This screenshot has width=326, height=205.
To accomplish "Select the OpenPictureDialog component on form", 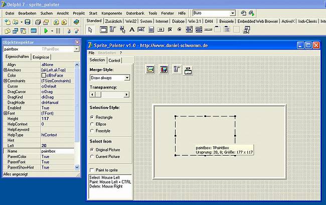I will pos(150,69).
